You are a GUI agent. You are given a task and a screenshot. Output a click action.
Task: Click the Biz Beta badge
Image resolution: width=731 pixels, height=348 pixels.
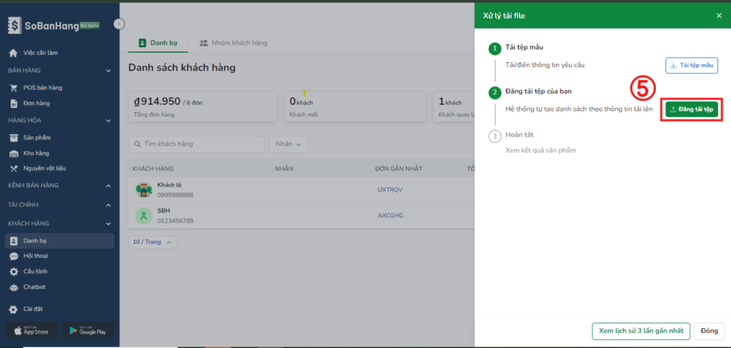coord(90,26)
